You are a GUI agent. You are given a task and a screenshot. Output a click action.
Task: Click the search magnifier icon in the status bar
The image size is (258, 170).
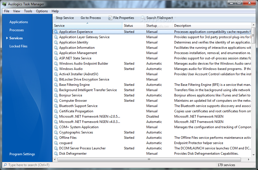click(5, 165)
